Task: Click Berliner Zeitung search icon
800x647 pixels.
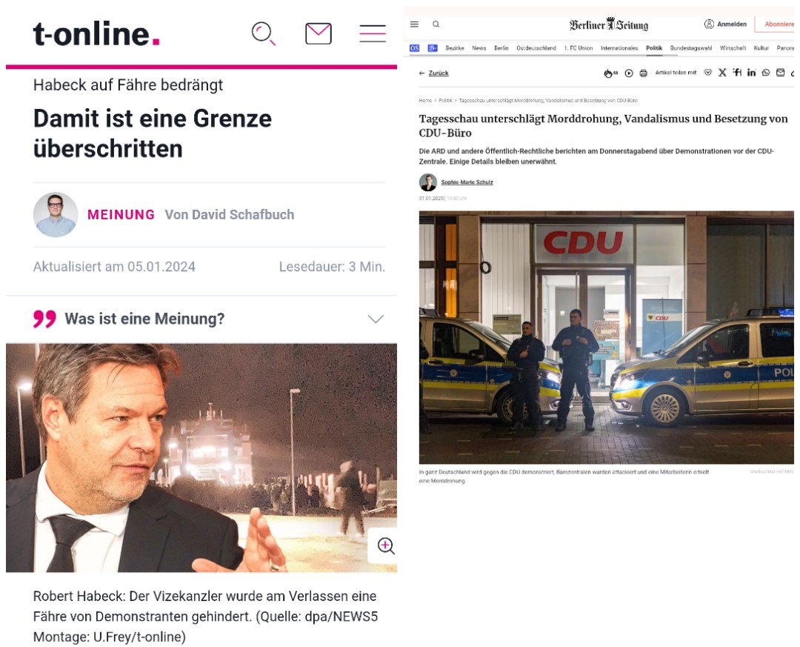Action: [436, 24]
